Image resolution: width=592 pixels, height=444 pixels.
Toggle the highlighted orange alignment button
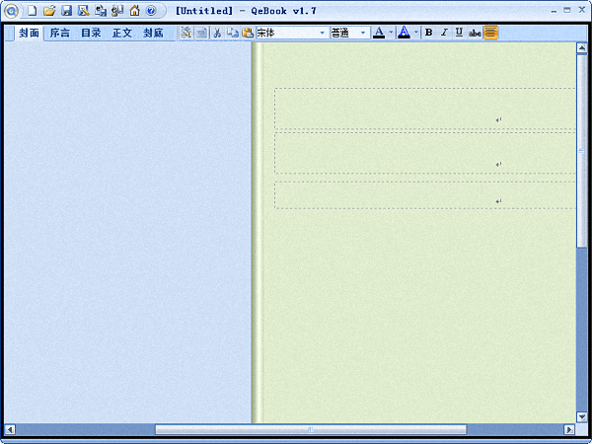[490, 33]
